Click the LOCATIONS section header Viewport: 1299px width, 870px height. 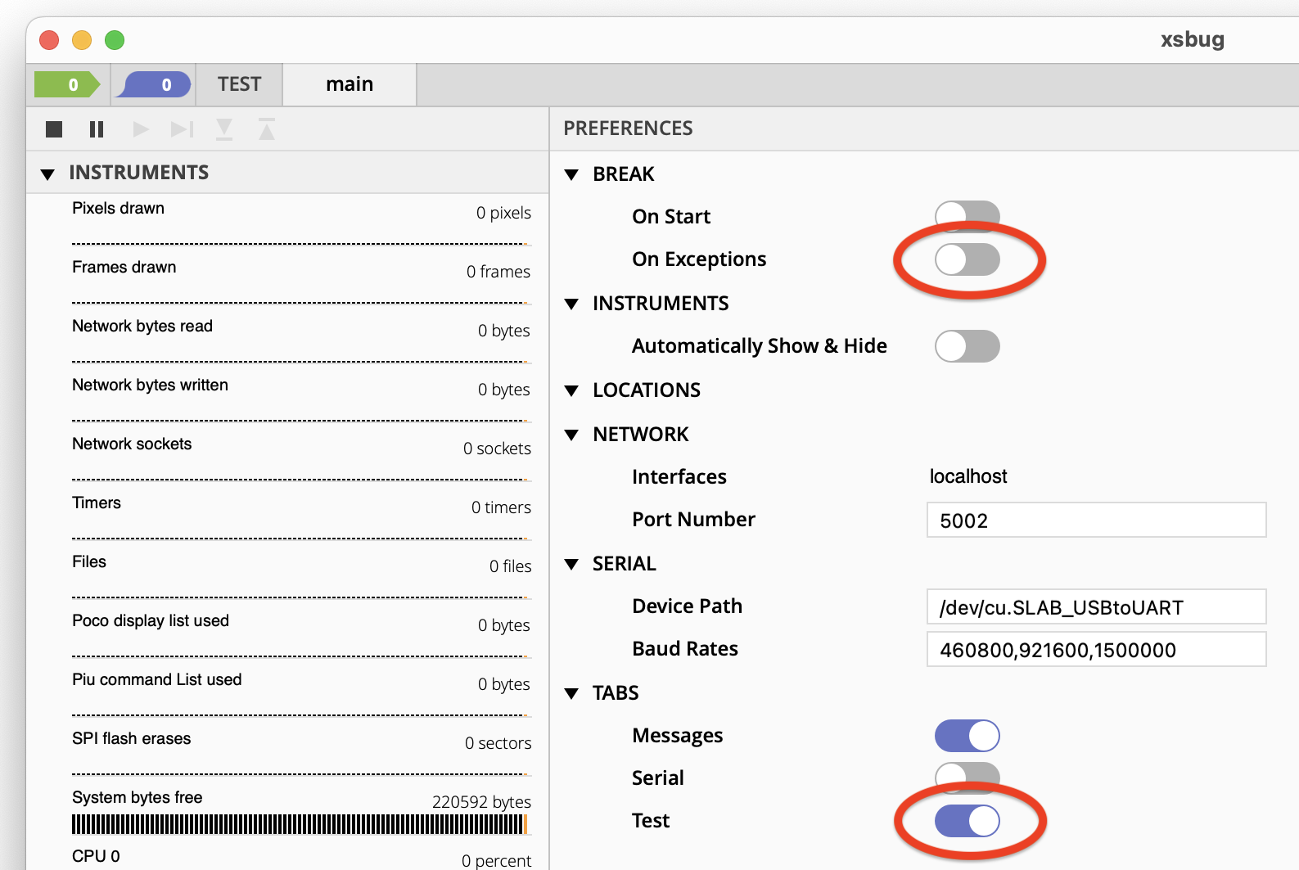click(x=646, y=390)
